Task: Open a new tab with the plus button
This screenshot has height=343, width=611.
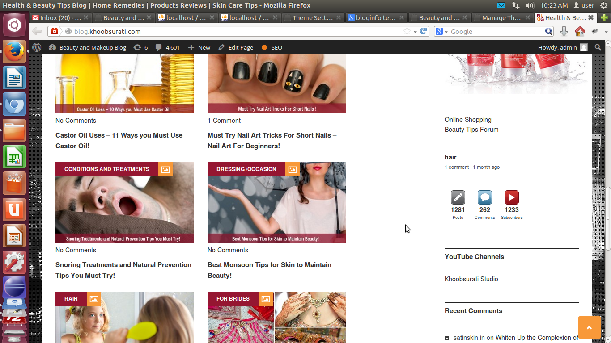Action: pos(604,18)
